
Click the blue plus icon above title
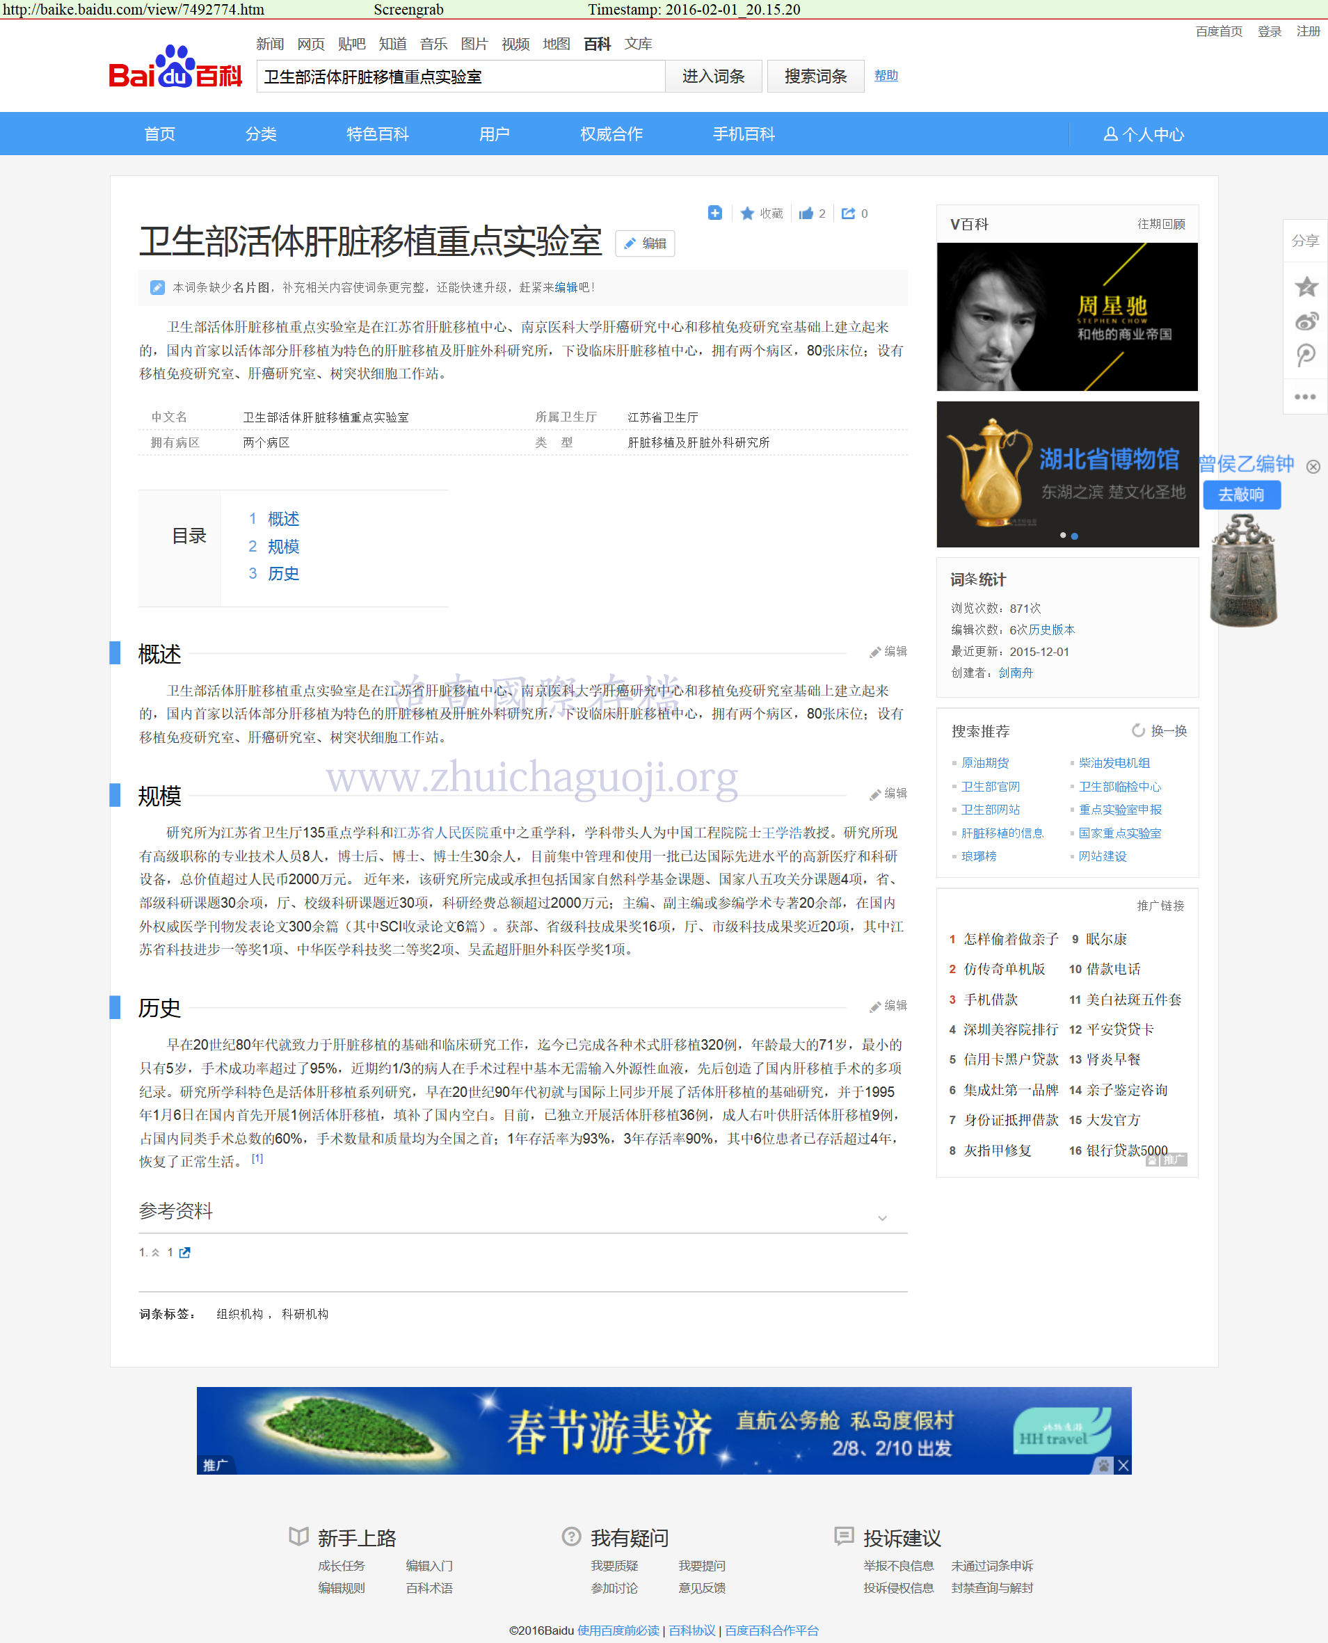[714, 213]
